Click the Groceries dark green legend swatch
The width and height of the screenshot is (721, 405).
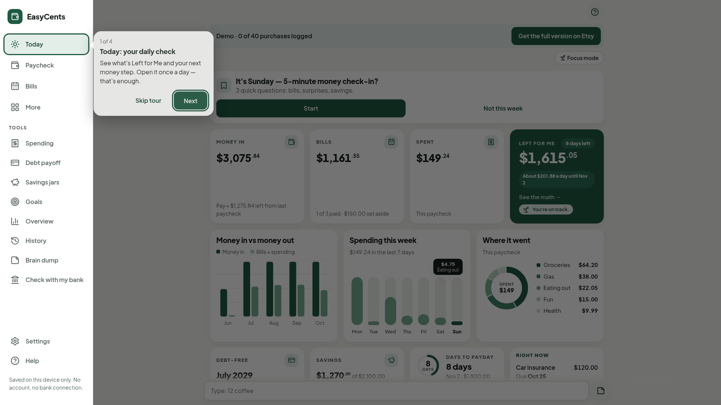click(x=538, y=265)
